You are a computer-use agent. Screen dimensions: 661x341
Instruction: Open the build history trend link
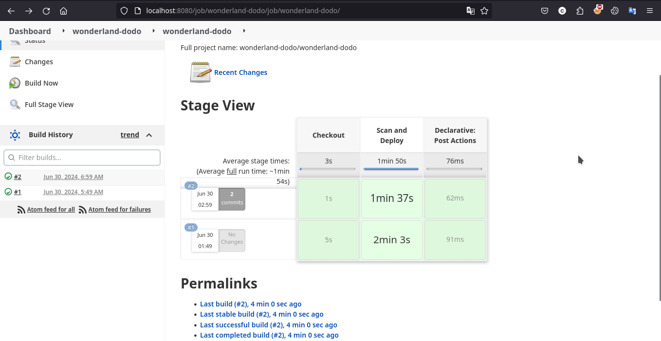tap(129, 135)
